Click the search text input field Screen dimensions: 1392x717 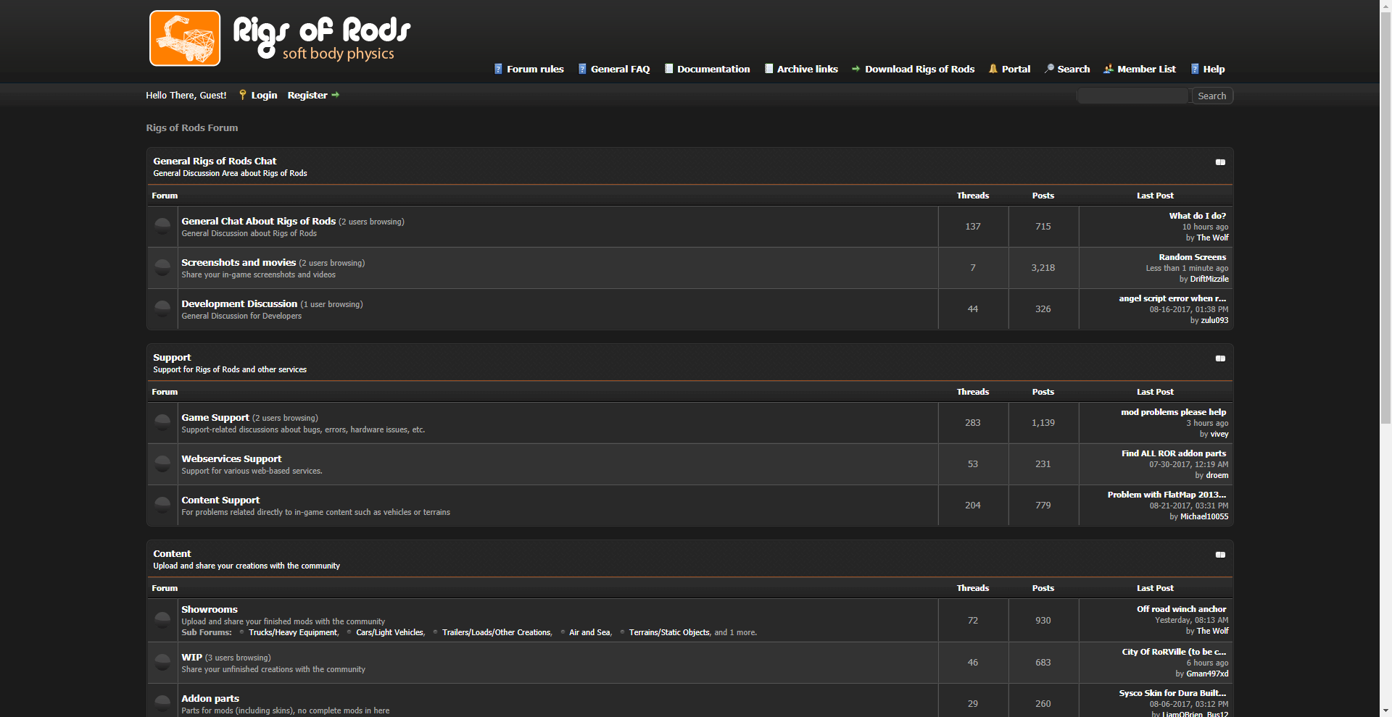point(1133,96)
